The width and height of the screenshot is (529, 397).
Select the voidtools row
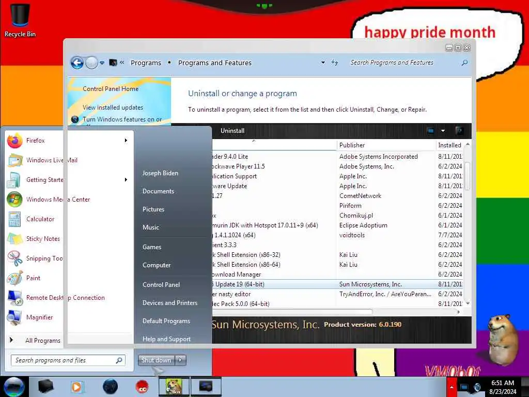pos(337,235)
